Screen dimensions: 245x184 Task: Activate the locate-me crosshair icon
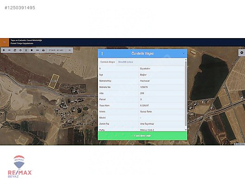(20, 50)
